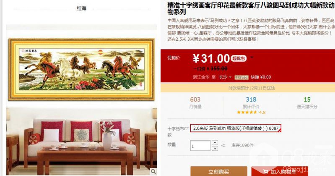Click the ¥31.00 promotional price
335x176 pixels.
point(211,58)
